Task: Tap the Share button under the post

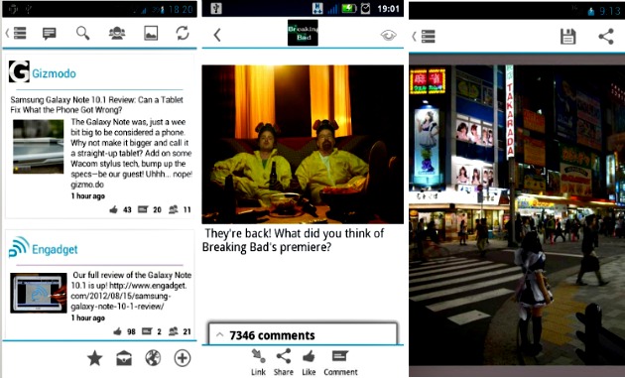Action: 284,362
